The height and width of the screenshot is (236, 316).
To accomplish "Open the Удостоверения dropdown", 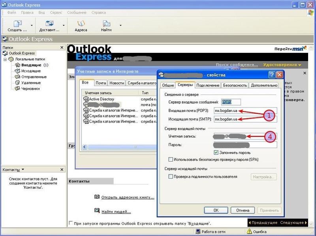I will (x=282, y=65).
